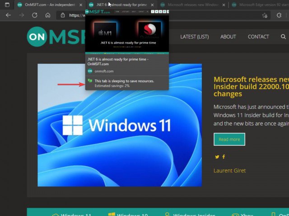Refresh the page with the reload icon

[35, 15]
